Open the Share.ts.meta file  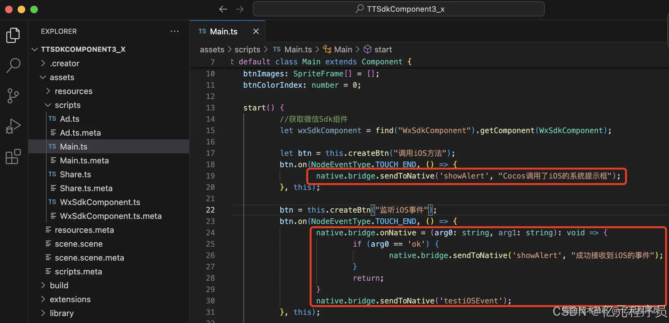(109, 188)
